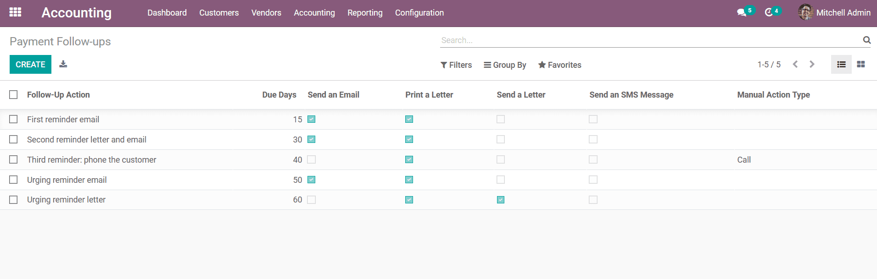Image resolution: width=877 pixels, height=279 pixels.
Task: Sort by Print a Letter column header
Action: coord(429,95)
